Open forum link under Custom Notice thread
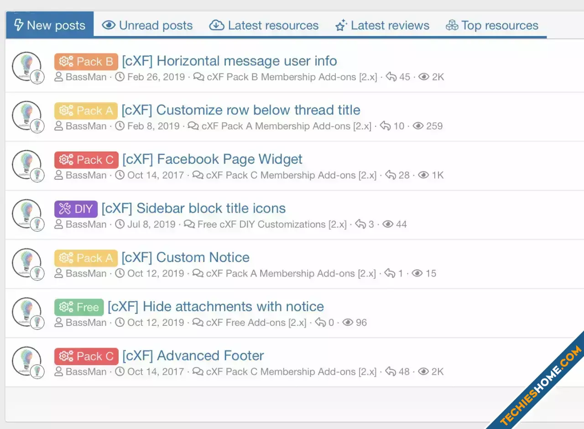This screenshot has width=584, height=429. tap(291, 273)
